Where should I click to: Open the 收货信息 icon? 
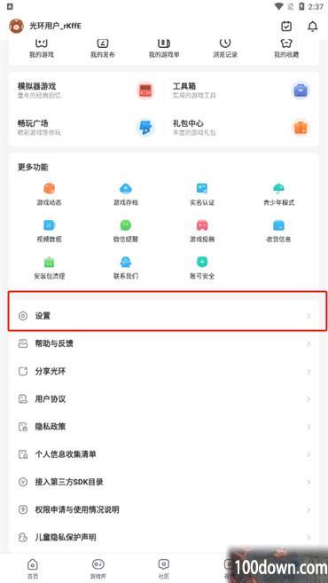(x=278, y=225)
